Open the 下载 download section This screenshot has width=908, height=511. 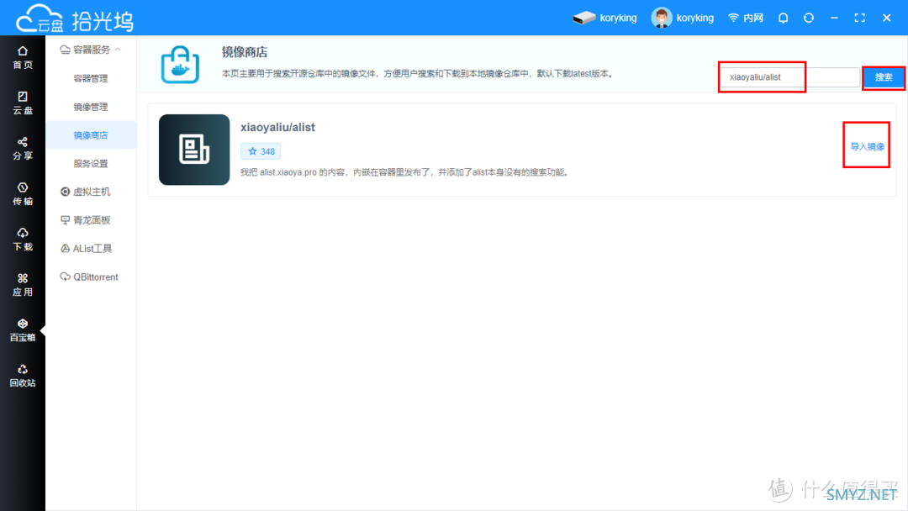(x=23, y=240)
